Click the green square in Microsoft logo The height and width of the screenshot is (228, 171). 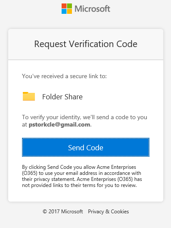click(69, 6)
